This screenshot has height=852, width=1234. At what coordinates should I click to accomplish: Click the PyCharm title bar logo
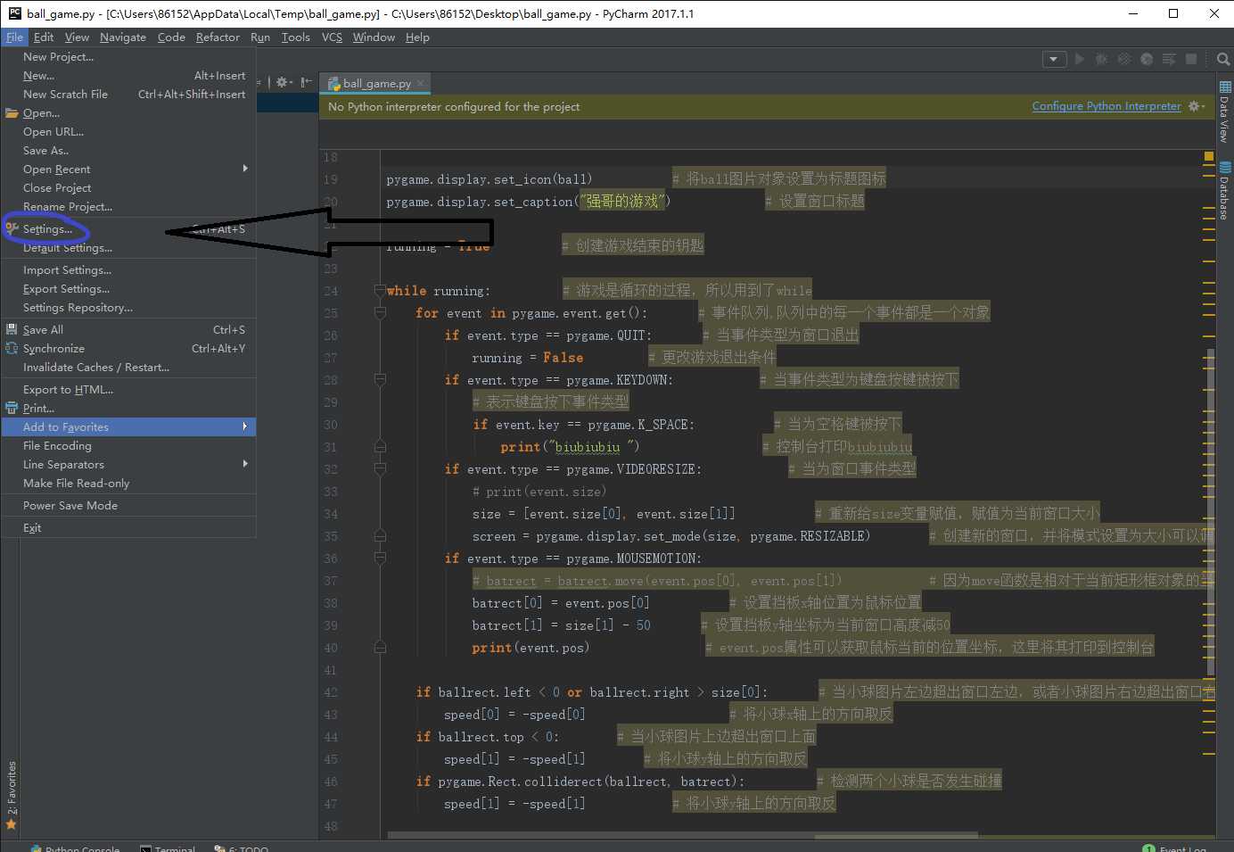(x=14, y=13)
